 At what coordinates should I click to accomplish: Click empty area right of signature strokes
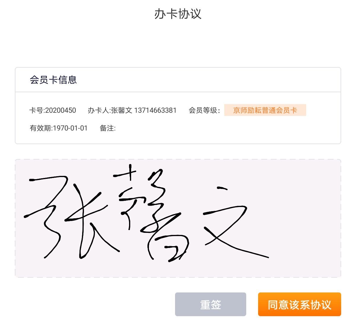(x=306, y=219)
